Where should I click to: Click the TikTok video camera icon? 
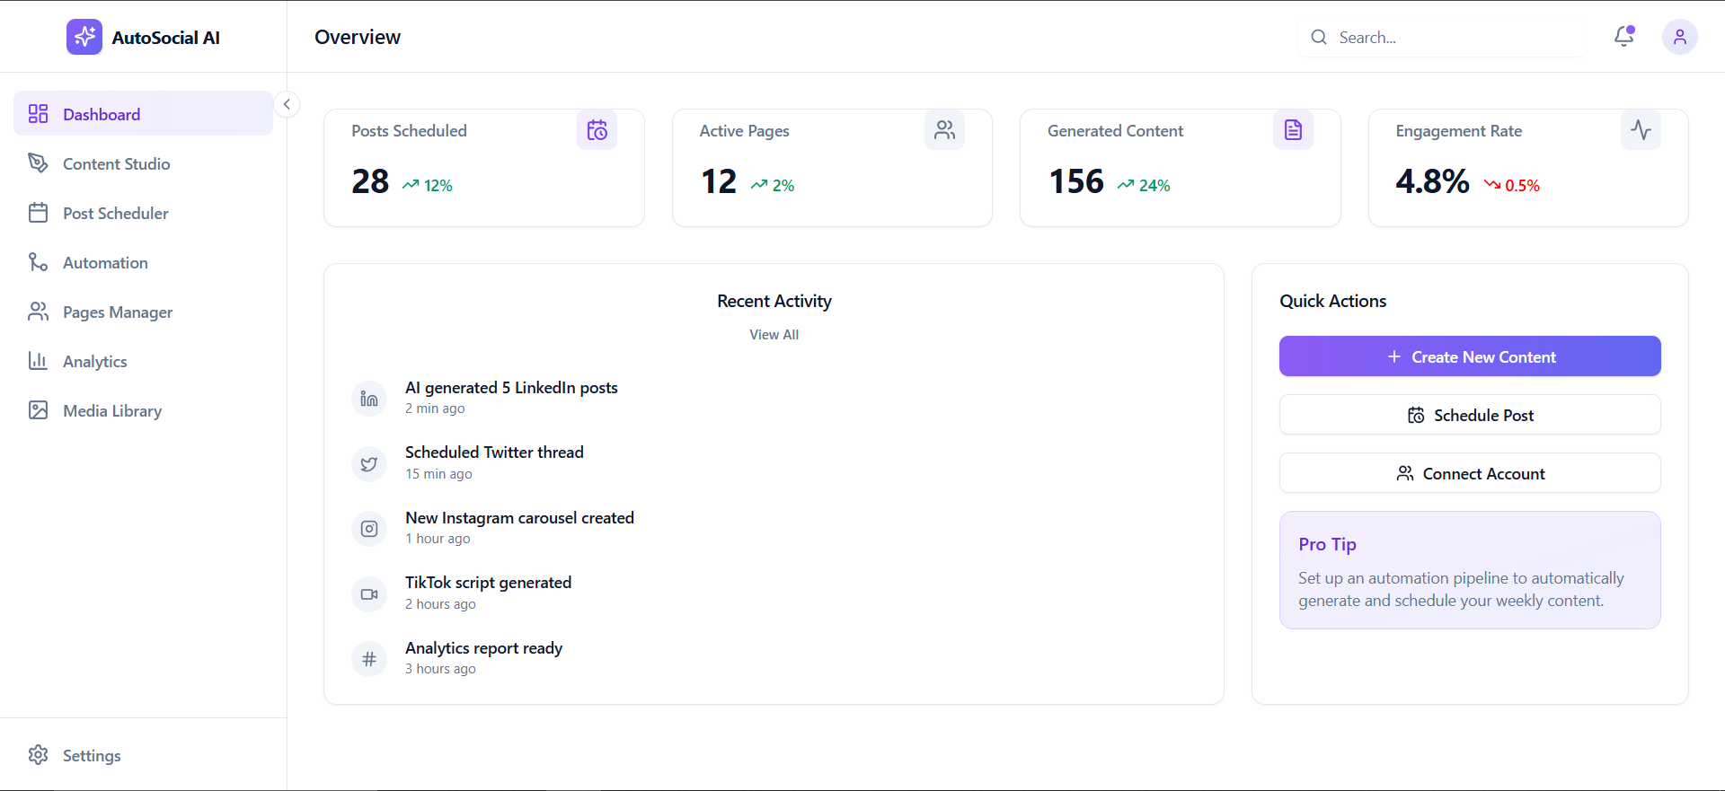(x=369, y=594)
